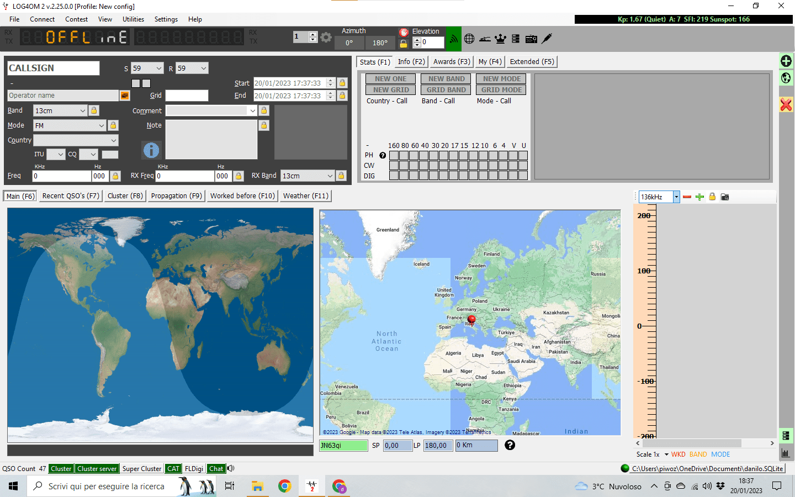
Task: Open the radio receiver icon
Action: tap(531, 39)
